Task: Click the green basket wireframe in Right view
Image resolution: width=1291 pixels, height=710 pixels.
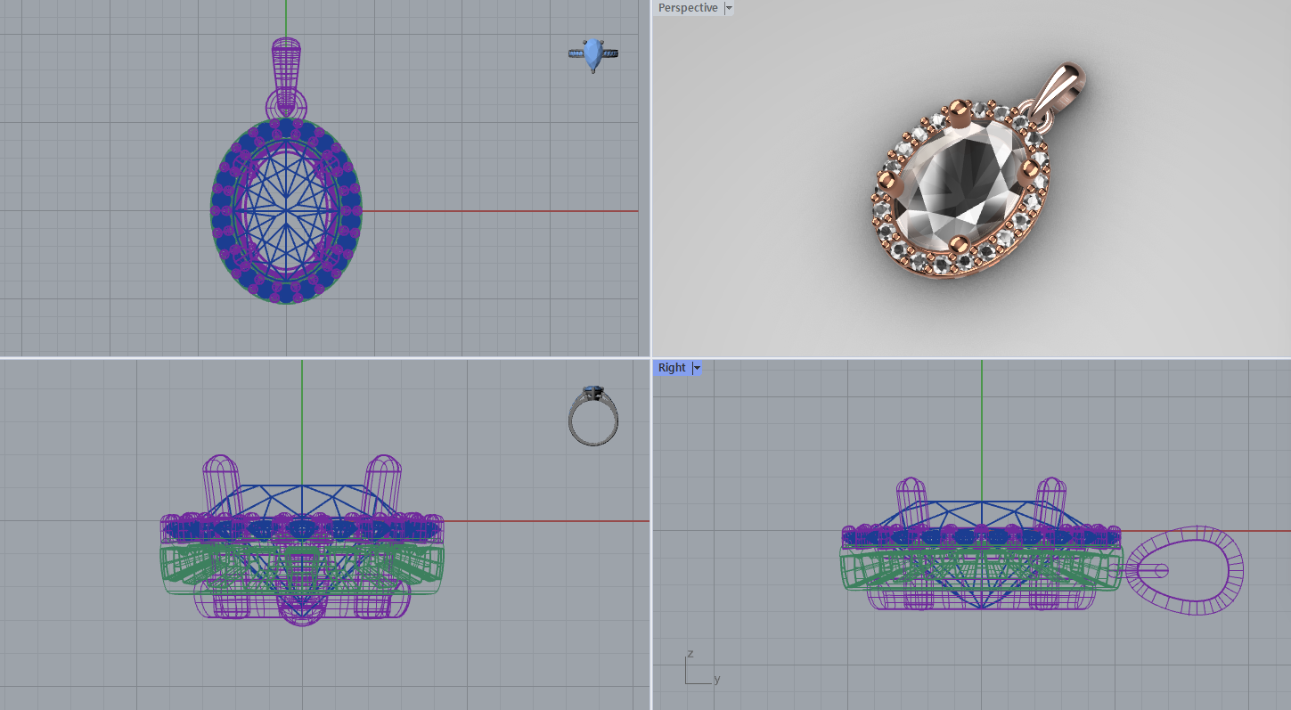Action: point(980,568)
